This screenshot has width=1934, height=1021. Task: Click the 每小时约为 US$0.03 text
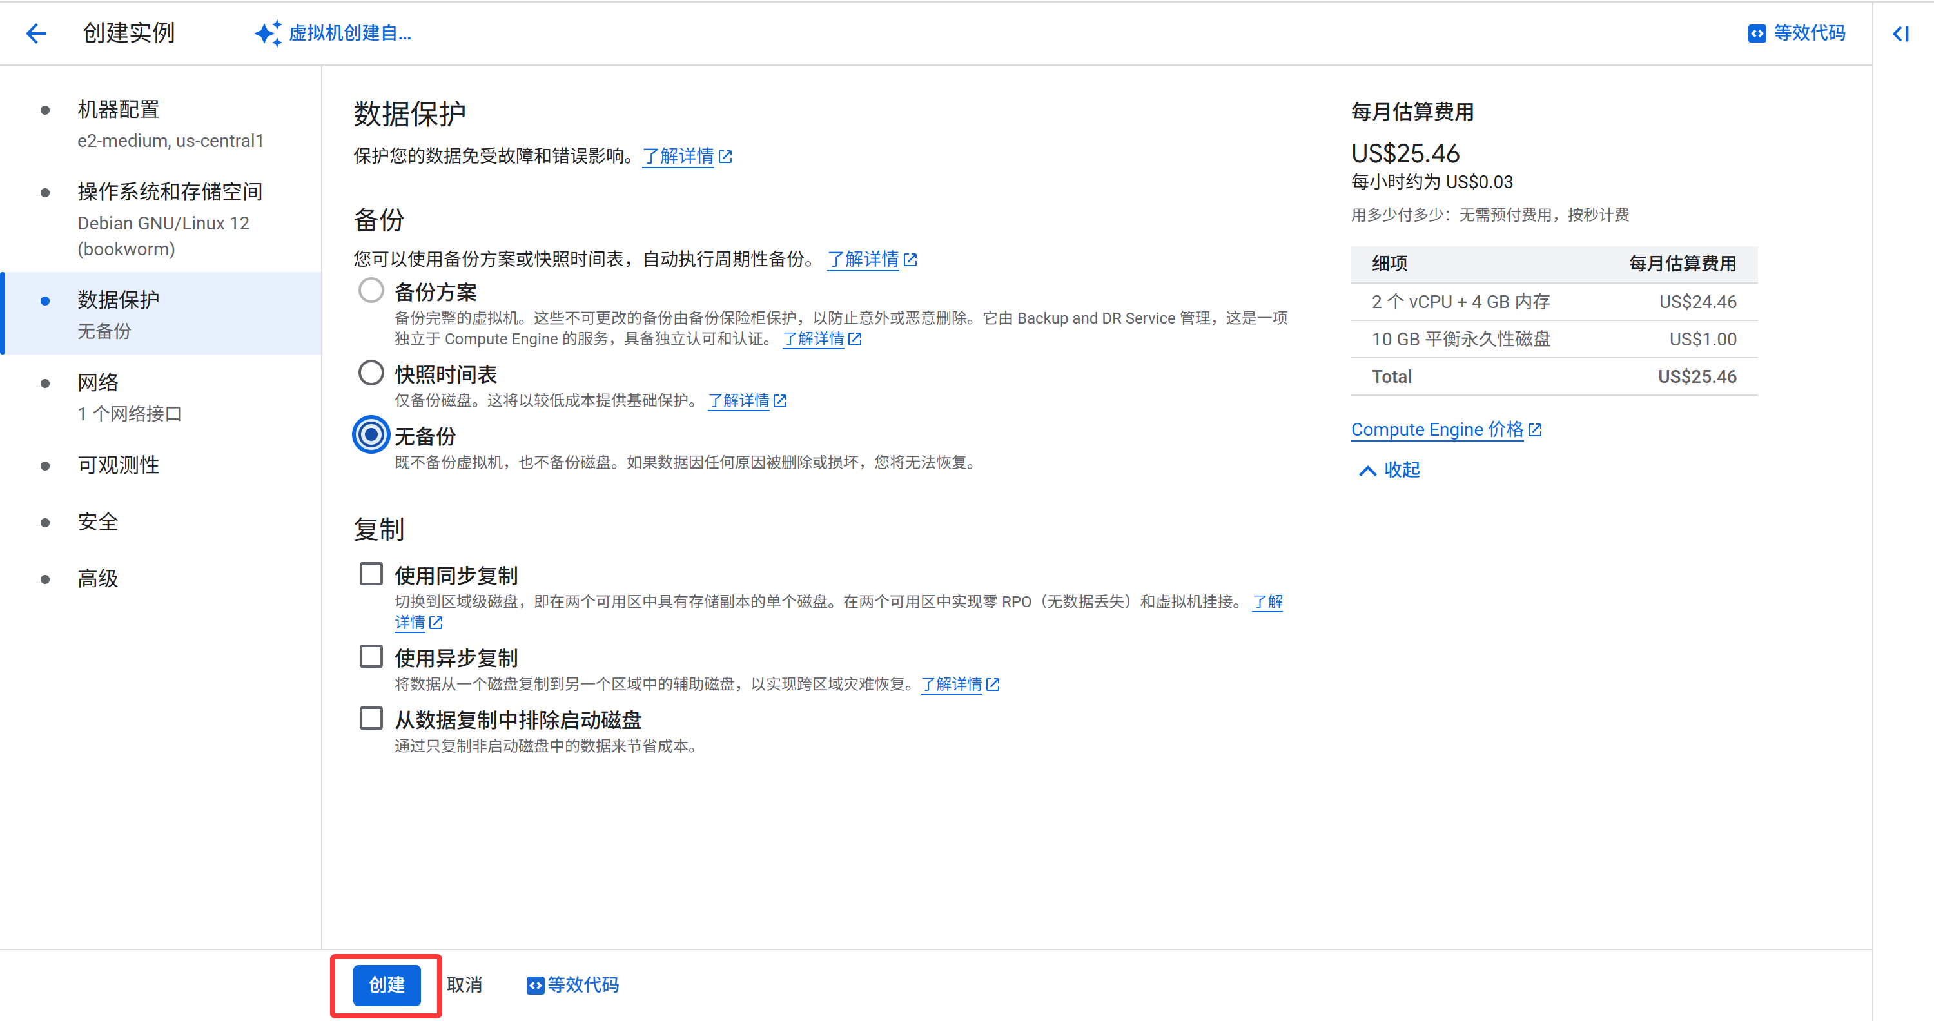(x=1432, y=182)
